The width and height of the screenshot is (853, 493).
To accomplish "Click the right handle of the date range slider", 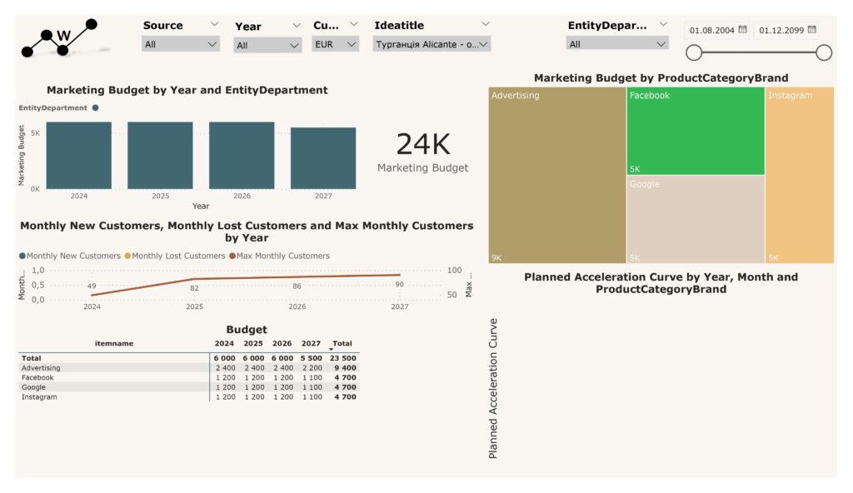I will pyautogui.click(x=824, y=53).
